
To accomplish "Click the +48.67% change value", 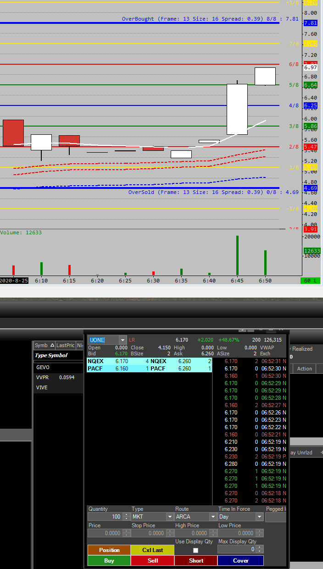I will (228, 340).
